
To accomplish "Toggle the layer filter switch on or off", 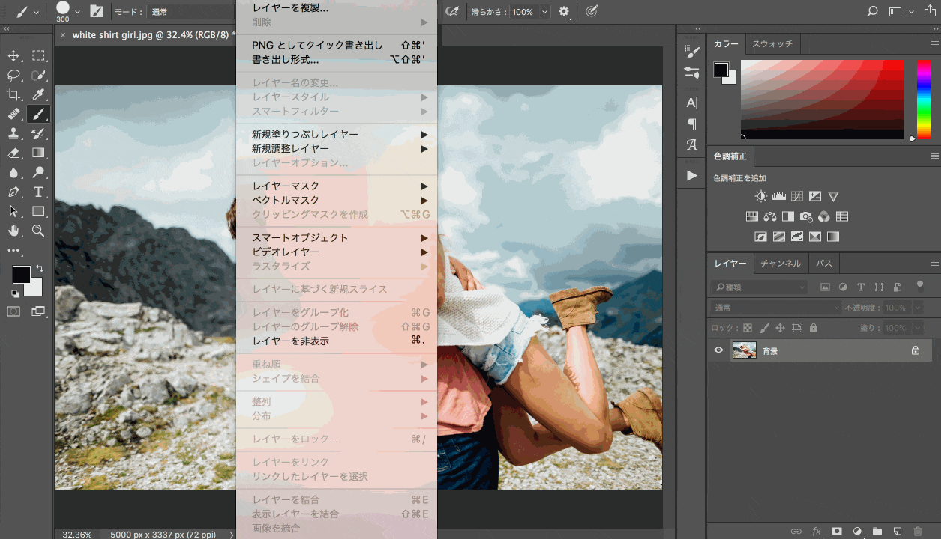I will click(x=920, y=285).
